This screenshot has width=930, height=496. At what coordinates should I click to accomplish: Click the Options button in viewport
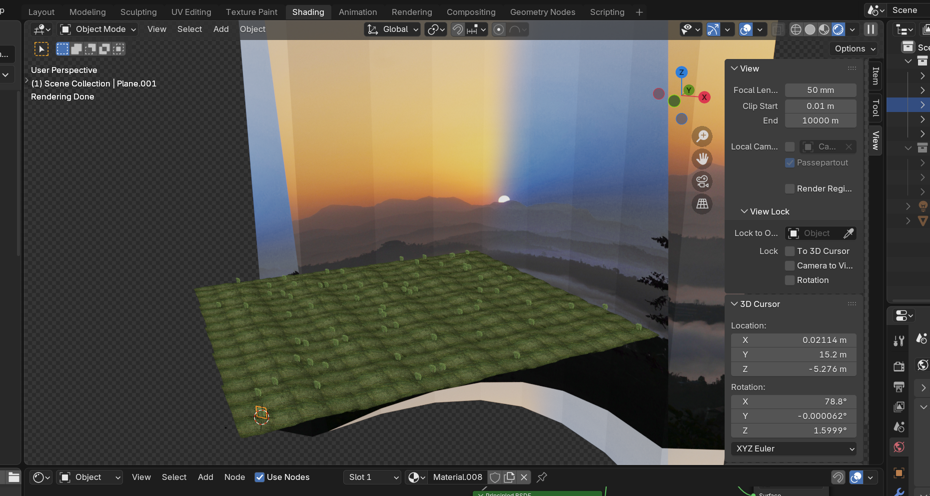coord(853,48)
